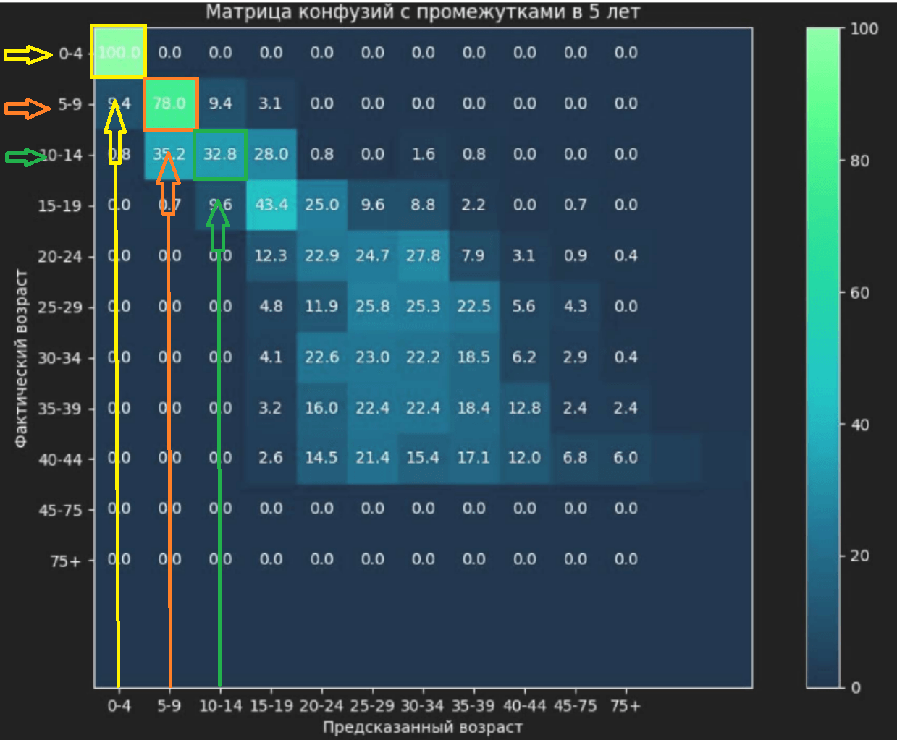Click the matrix value 3.2
The image size is (897, 740).
click(x=271, y=408)
